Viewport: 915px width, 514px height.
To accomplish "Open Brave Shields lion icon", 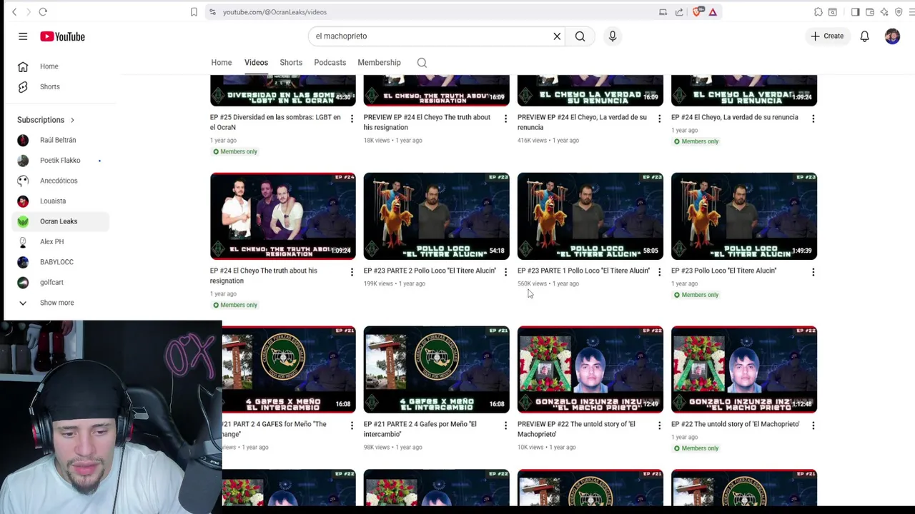I will coord(698,11).
